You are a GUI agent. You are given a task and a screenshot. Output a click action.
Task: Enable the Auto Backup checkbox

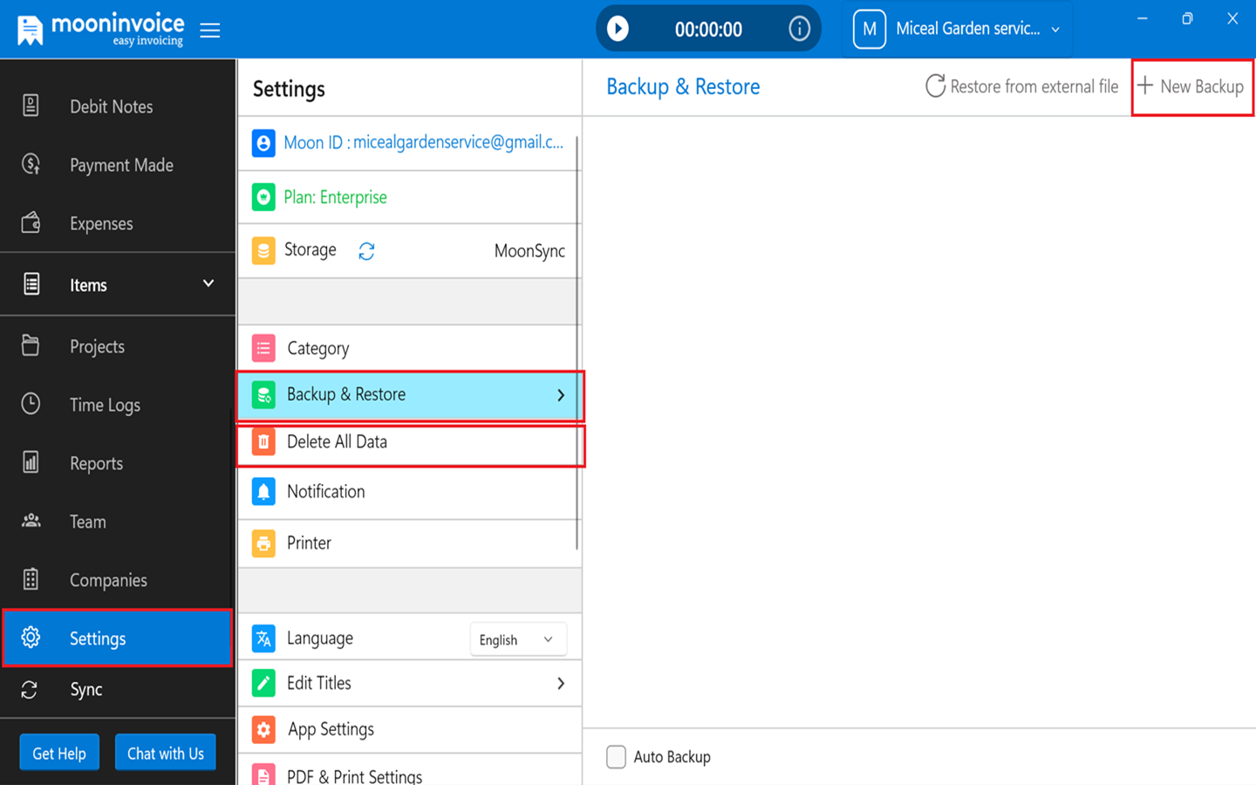[616, 757]
